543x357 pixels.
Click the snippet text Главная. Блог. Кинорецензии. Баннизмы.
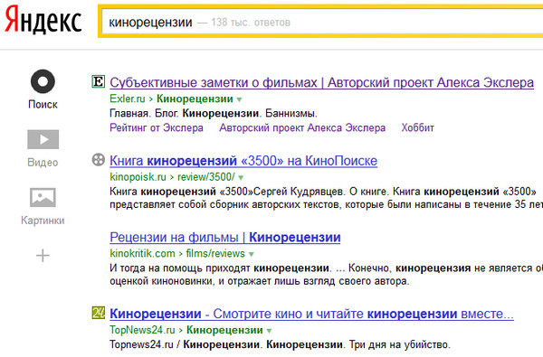click(214, 114)
